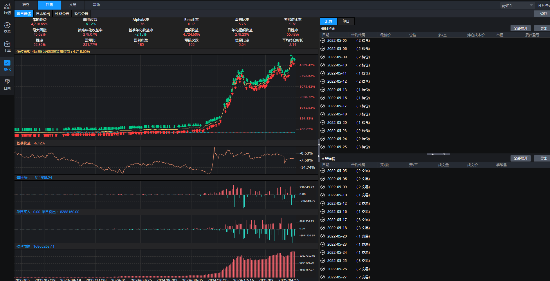
Task: Click the 交易 yen-symbol sidebar icon
Action: click(x=7, y=28)
